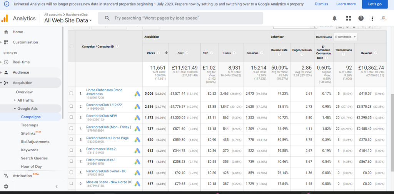Click Google Ads icon for RacehorseClub 1/12/22
The width and height of the screenshot is (394, 194).
coord(137,107)
